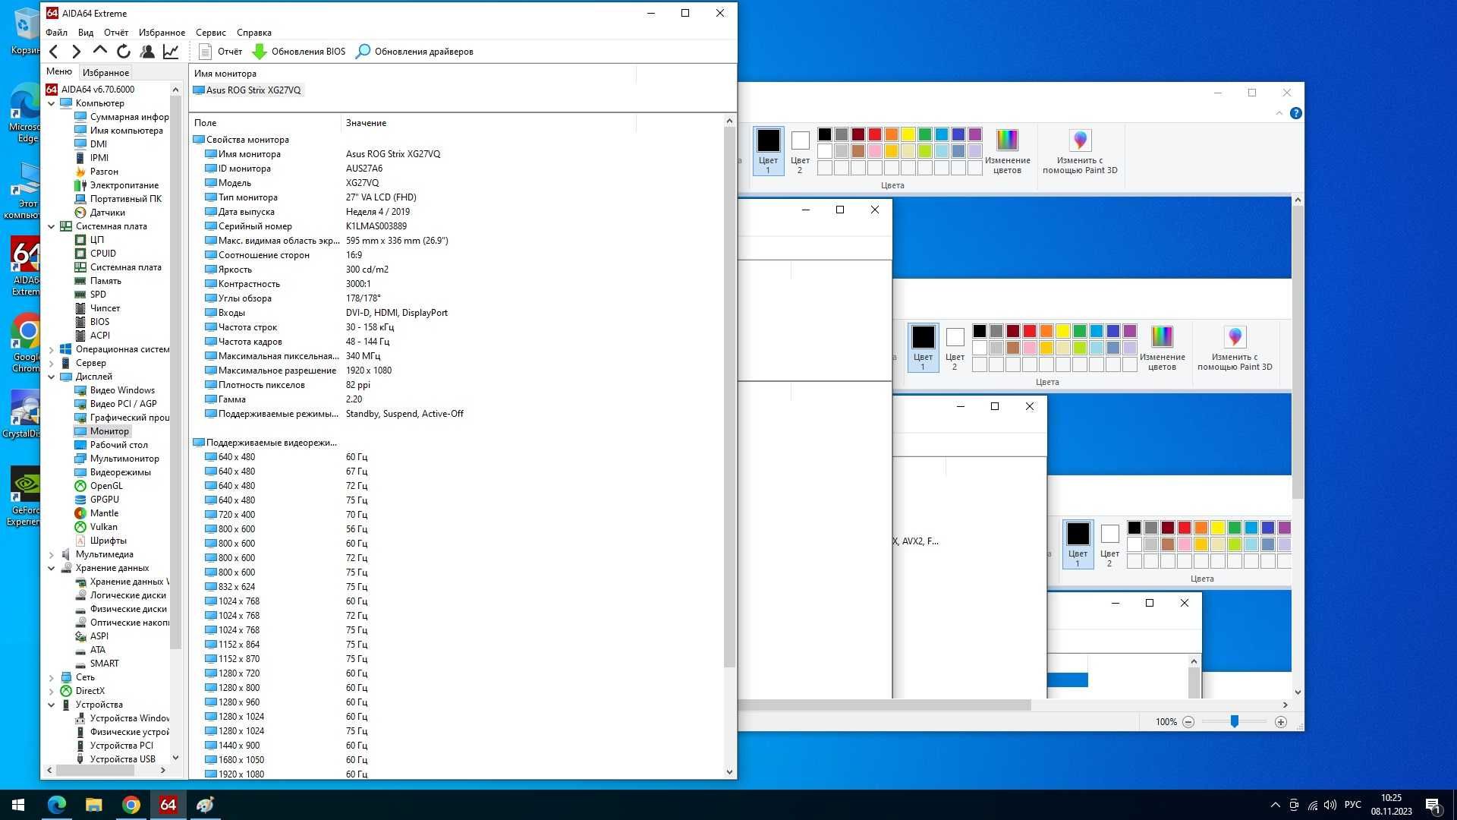Expand the Сервер tree node
The width and height of the screenshot is (1457, 820).
(x=52, y=363)
